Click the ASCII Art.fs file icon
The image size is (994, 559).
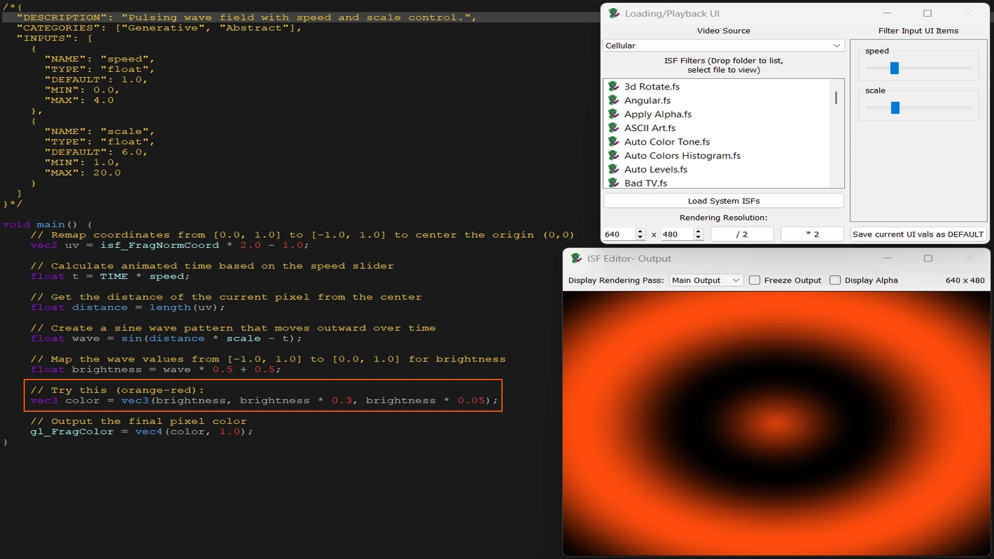(614, 127)
